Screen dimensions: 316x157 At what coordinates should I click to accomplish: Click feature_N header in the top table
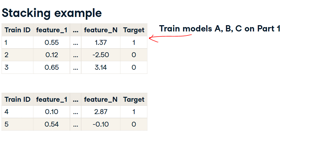click(x=101, y=30)
